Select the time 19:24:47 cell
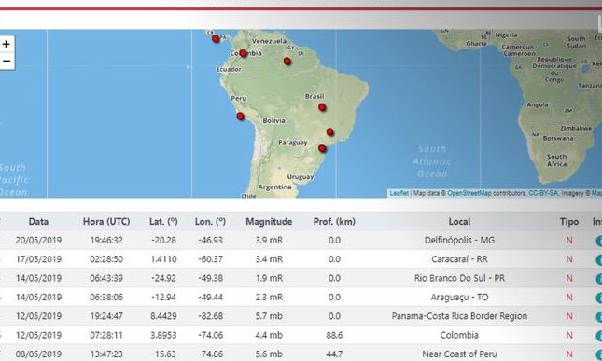This screenshot has width=602, height=361. click(106, 316)
